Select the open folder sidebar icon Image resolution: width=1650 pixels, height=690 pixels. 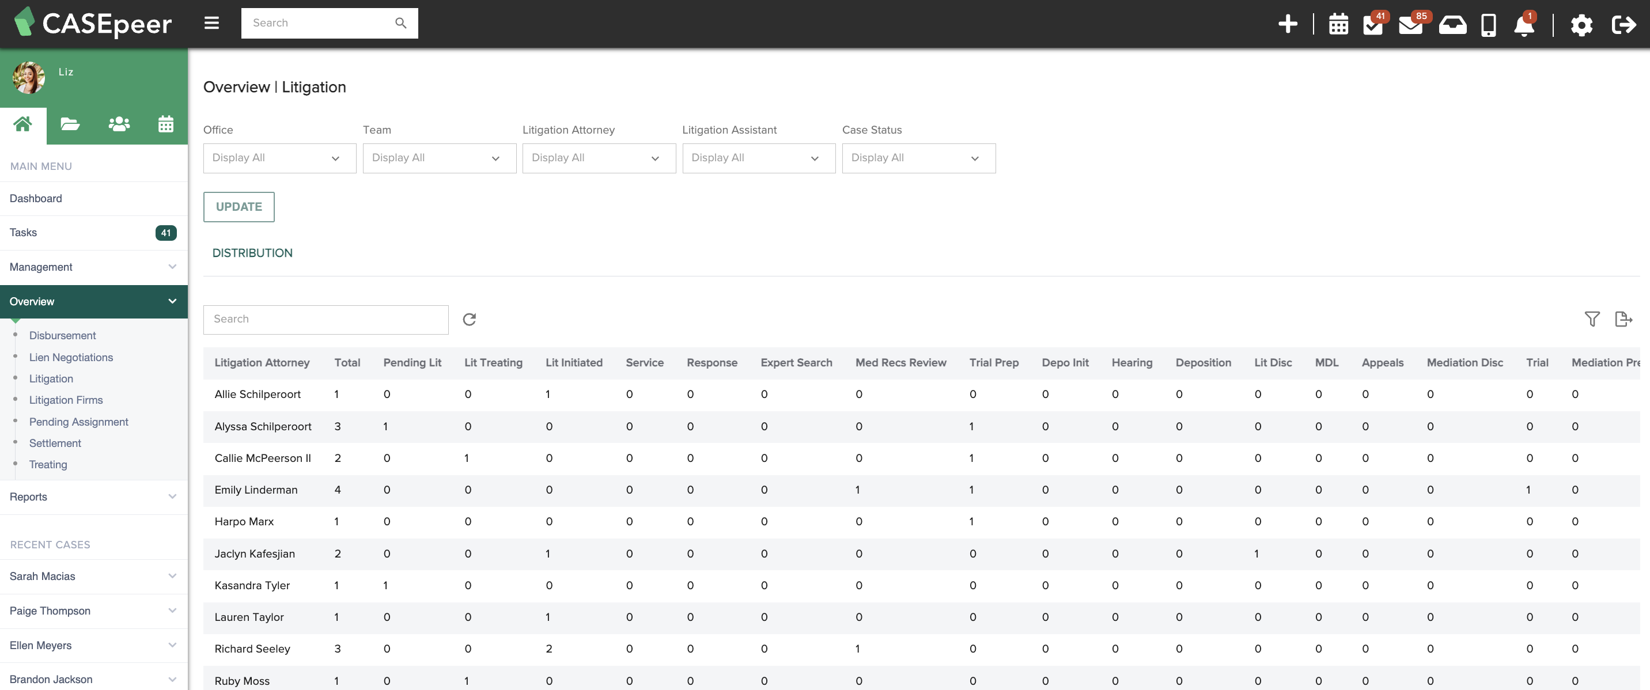click(70, 123)
